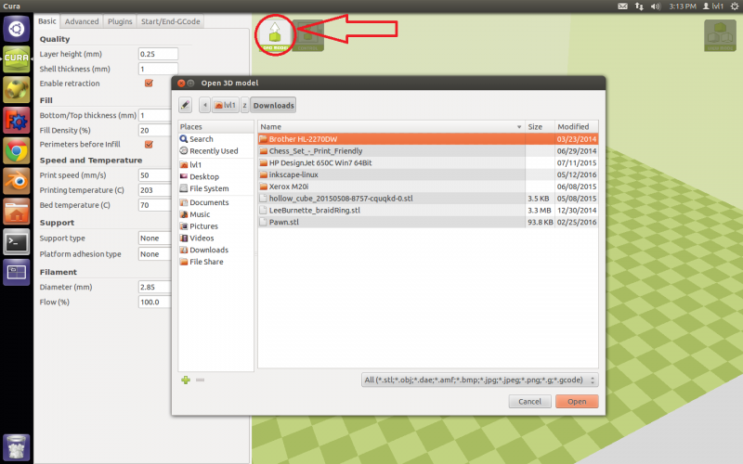This screenshot has height=464, width=743.
Task: Toggle the Perimeters before Infill checkbox
Action: click(x=149, y=145)
